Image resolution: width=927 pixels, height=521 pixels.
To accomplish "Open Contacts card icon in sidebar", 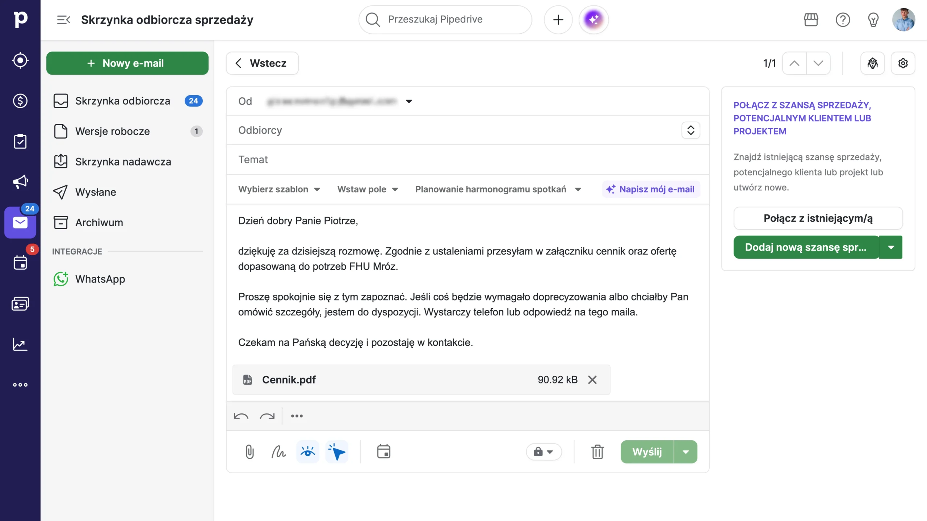I will (x=20, y=303).
